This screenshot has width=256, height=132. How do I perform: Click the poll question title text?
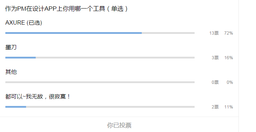[66, 9]
